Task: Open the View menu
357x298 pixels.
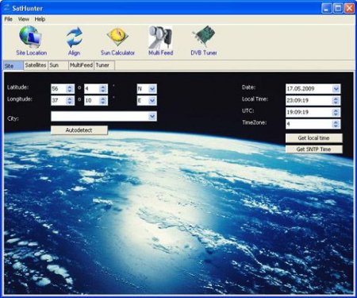Action: [24, 19]
